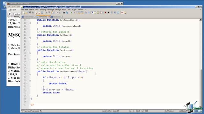This screenshot has height=114, width=204.
Task: Open the Language menu
Action: [x=50, y=9]
